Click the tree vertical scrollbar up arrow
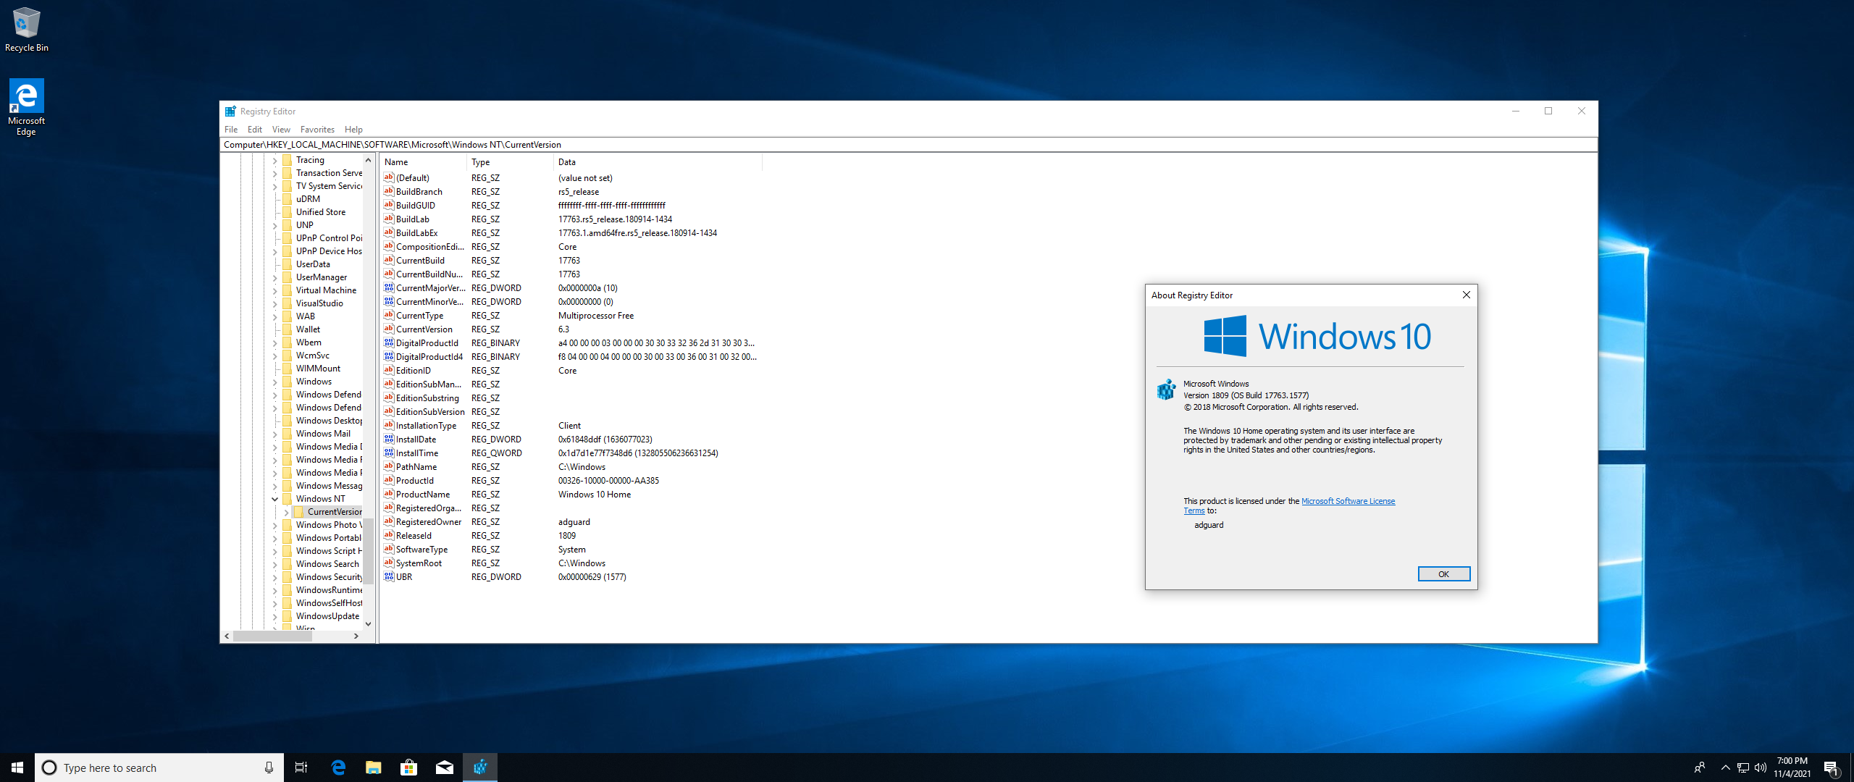 (x=369, y=160)
